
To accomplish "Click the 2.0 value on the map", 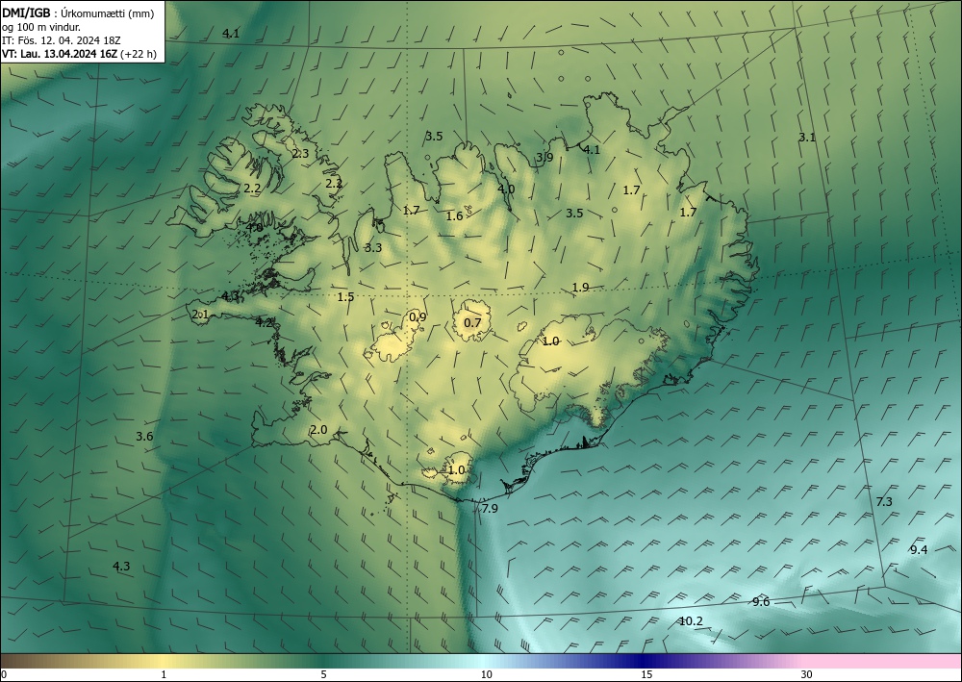I will pyautogui.click(x=318, y=429).
